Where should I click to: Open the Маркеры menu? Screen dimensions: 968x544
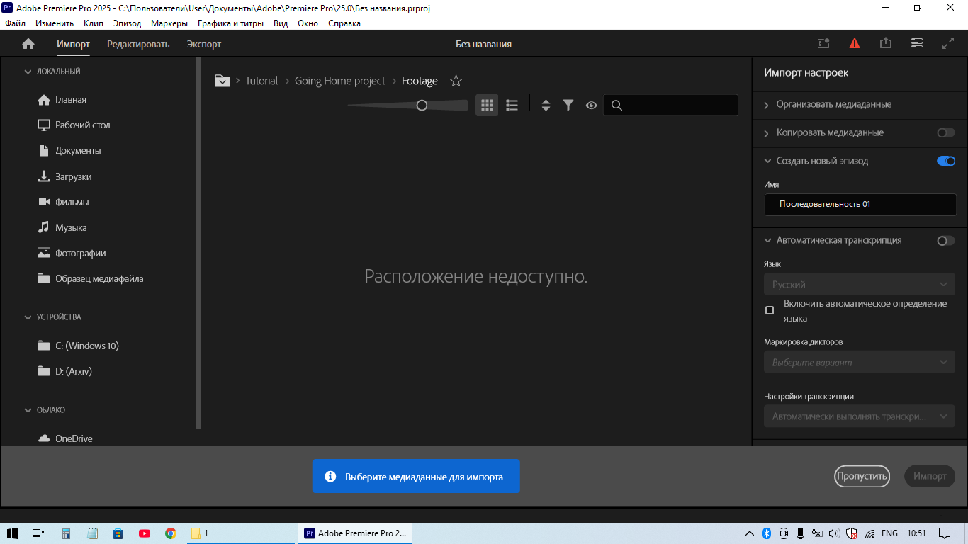(x=169, y=23)
